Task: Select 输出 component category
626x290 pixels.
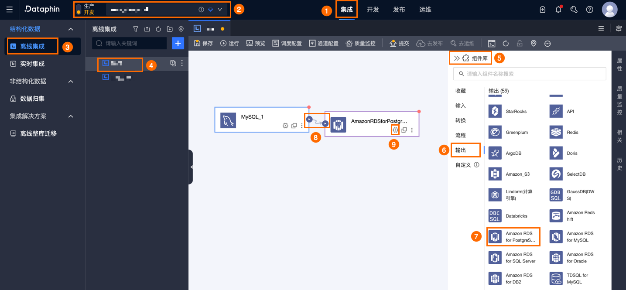Action: point(461,150)
